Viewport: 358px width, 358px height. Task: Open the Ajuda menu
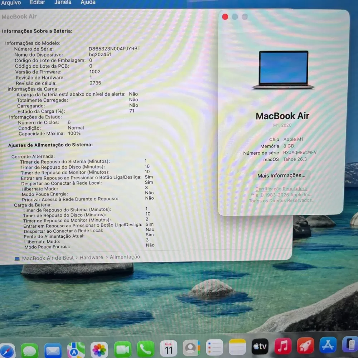[88, 2]
